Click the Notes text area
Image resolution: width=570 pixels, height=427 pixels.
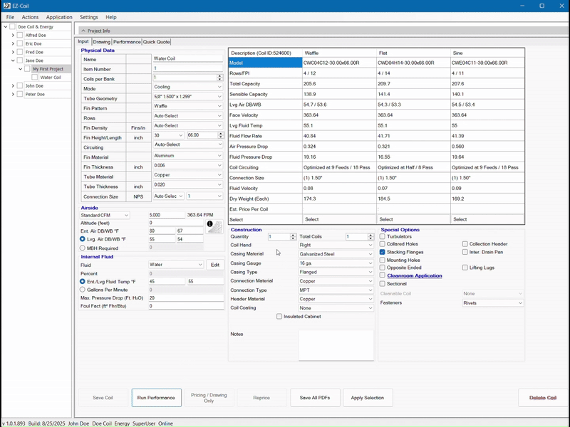pos(336,345)
